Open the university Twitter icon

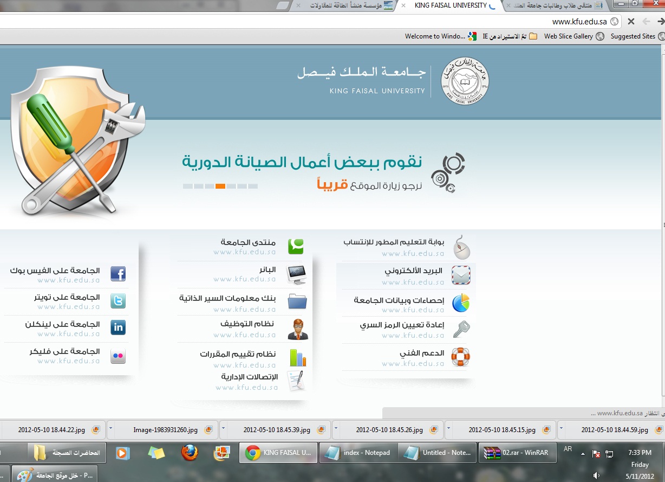click(118, 300)
